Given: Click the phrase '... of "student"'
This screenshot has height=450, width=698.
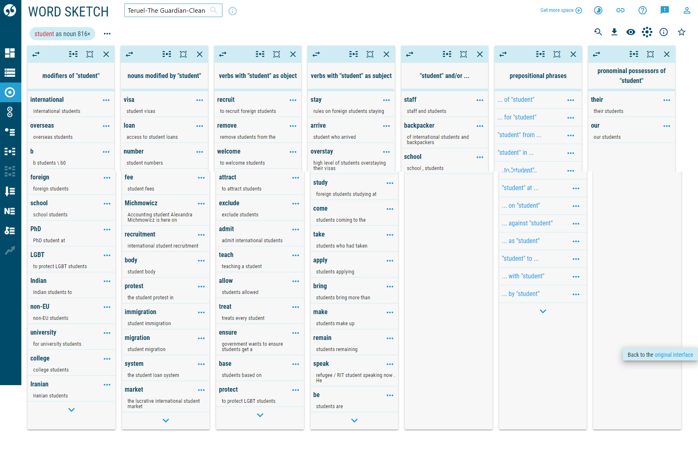Looking at the screenshot, I should (516, 100).
